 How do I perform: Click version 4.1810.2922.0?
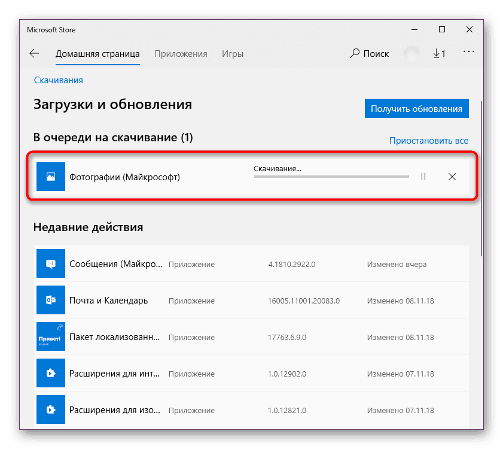click(x=292, y=265)
